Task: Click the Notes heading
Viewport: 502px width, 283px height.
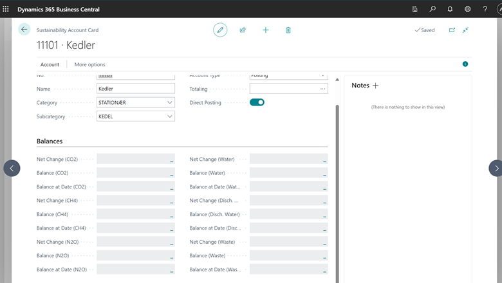Action: click(x=360, y=86)
